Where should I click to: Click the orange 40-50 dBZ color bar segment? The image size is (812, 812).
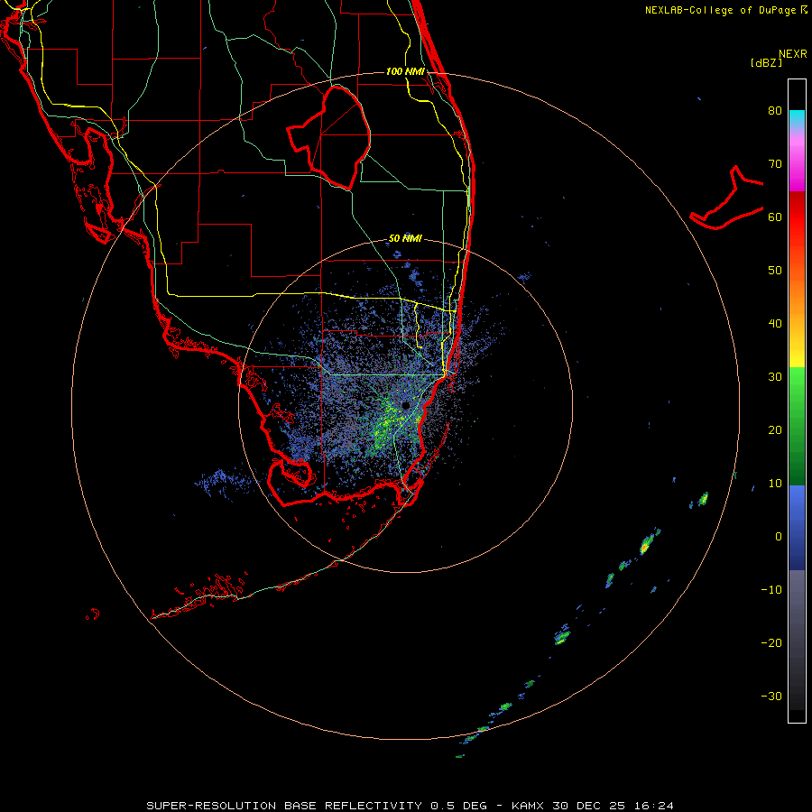(797, 298)
